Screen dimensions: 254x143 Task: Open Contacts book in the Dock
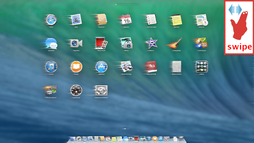pos(102,139)
